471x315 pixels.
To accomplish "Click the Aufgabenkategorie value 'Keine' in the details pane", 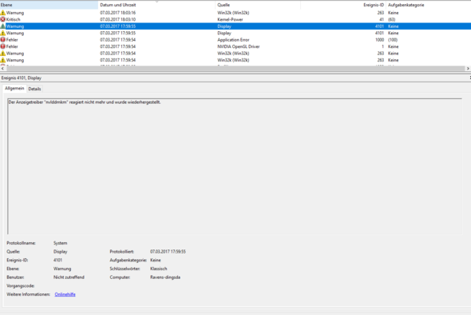I will click(156, 260).
